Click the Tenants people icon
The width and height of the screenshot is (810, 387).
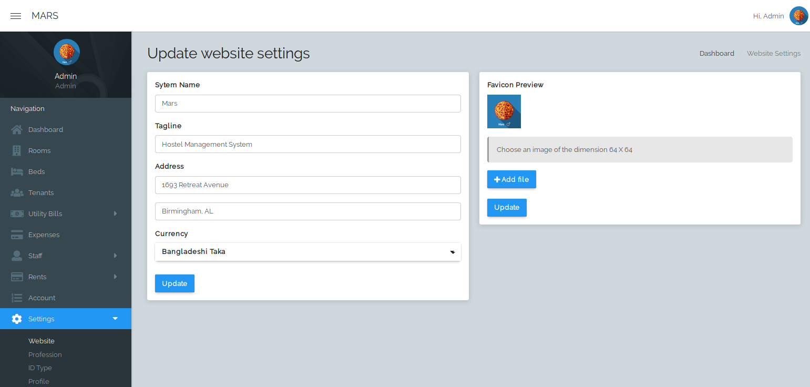[16, 192]
